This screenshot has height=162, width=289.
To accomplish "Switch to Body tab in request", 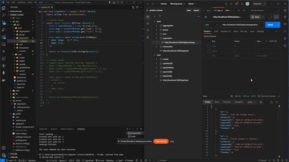I will click(236, 31).
